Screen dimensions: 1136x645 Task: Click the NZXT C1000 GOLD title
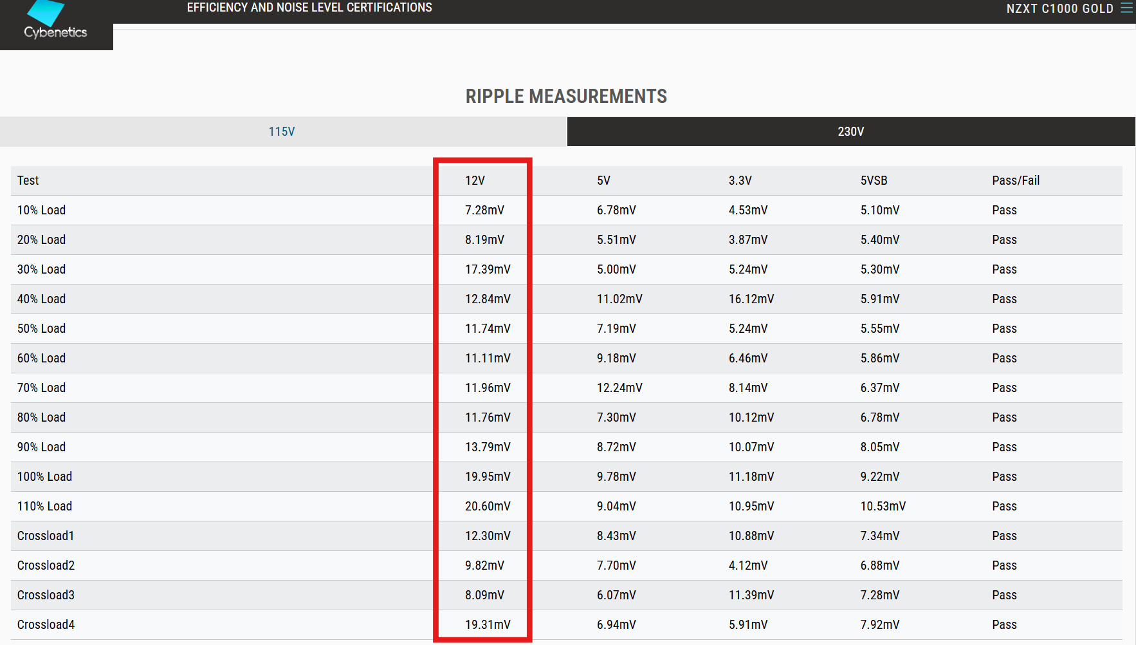(1059, 8)
